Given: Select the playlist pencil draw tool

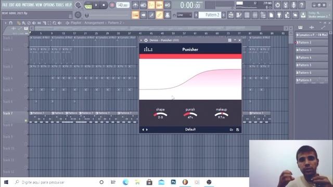Looking at the screenshot, I should [x=19, y=23].
